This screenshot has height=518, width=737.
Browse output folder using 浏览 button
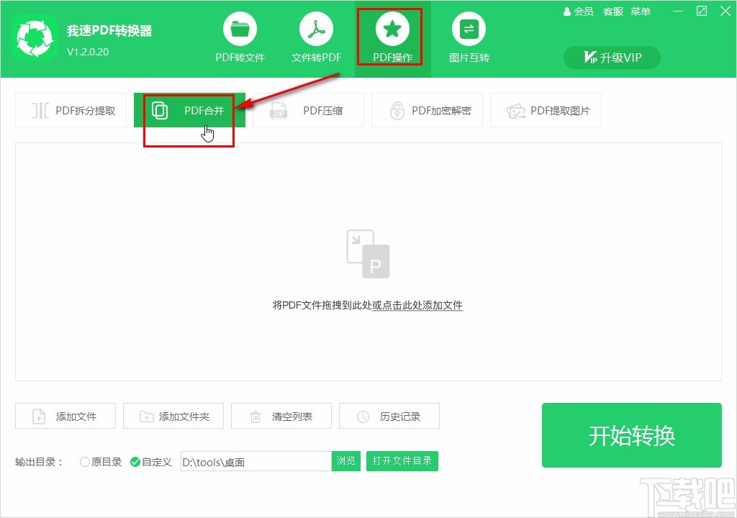click(345, 461)
